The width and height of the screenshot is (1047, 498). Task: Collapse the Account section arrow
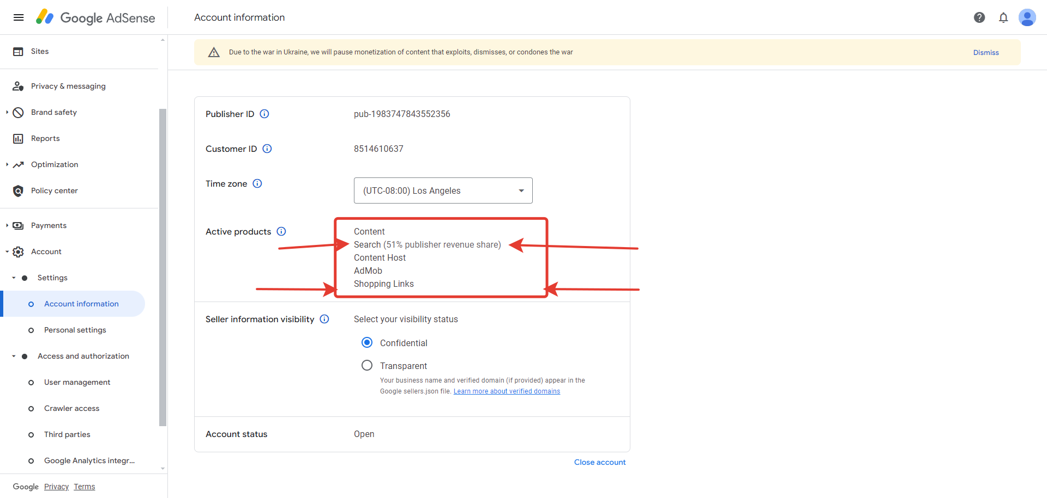click(7, 251)
